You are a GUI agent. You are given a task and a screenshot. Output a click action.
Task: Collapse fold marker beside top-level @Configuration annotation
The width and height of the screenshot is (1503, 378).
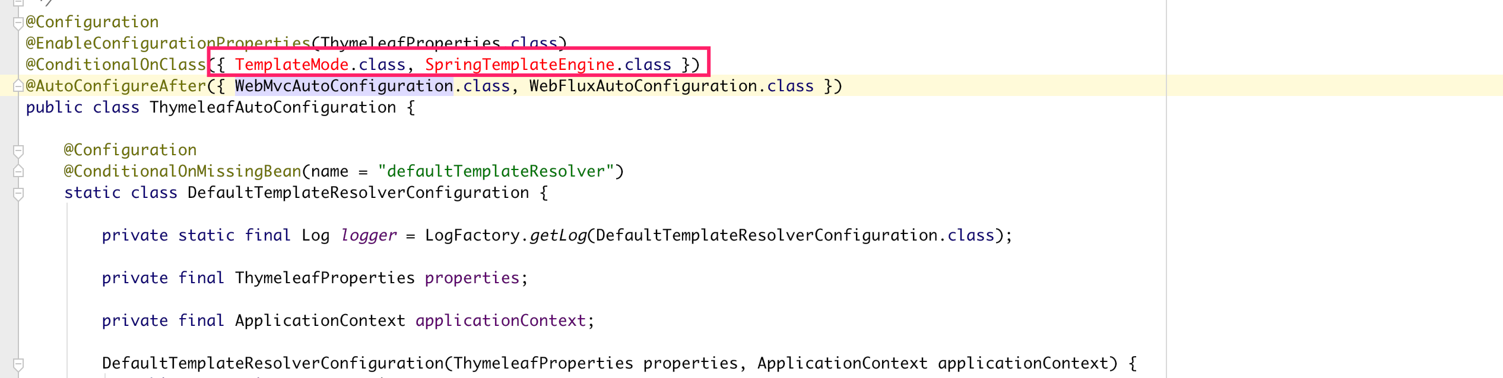coord(18,23)
